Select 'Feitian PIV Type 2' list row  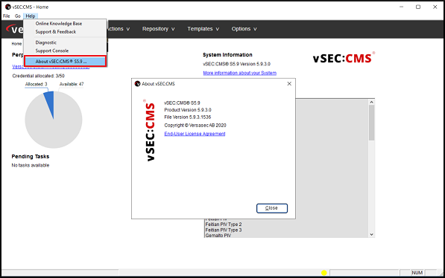(224, 224)
